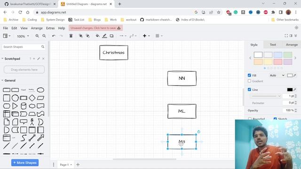Toggle the Sketch checkbox
301x169 pixels.
(275, 119)
